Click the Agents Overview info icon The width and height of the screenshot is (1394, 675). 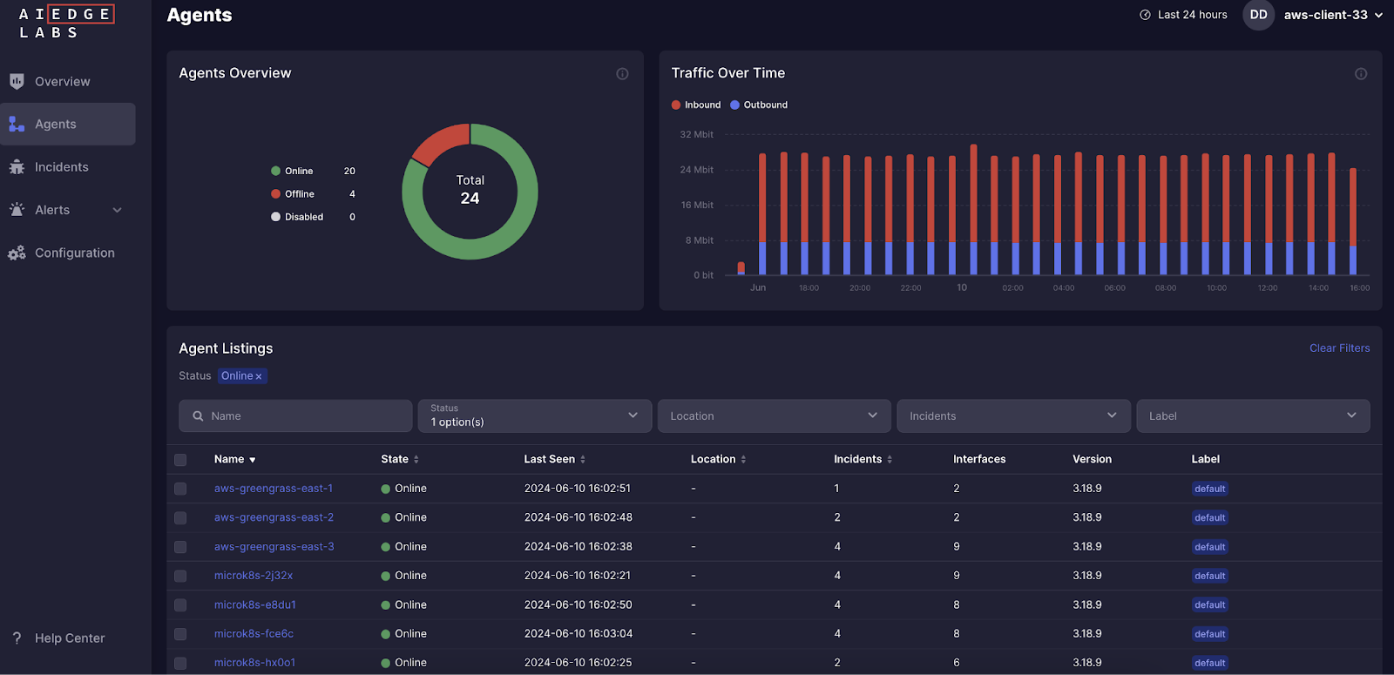[x=622, y=74]
